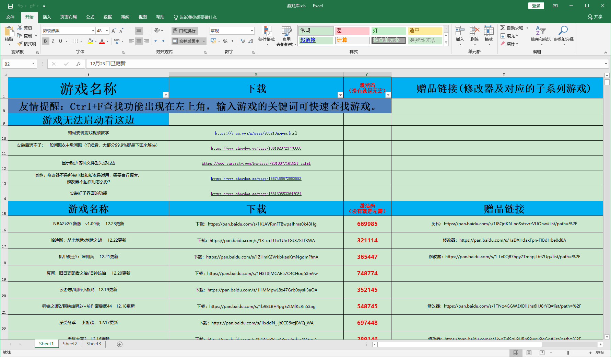Toggle align left button
611x357 pixels.
[131, 41]
